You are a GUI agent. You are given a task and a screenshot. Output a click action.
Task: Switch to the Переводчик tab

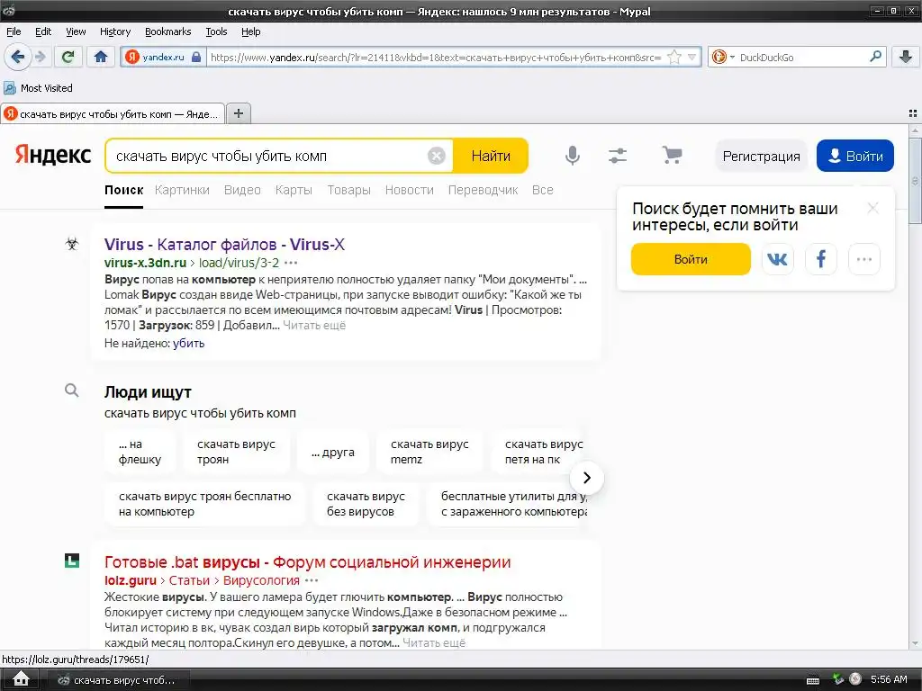click(x=483, y=190)
